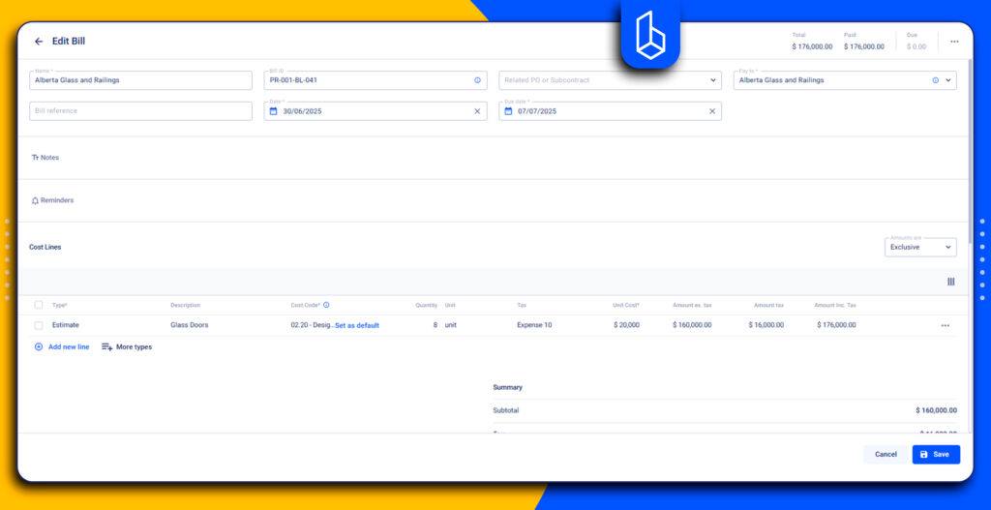Expand the Notes section
This screenshot has width=991, height=510.
click(x=45, y=157)
